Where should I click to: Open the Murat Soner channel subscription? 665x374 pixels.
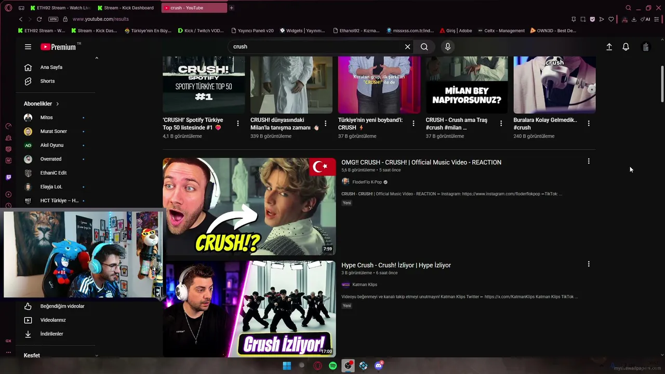[54, 131]
